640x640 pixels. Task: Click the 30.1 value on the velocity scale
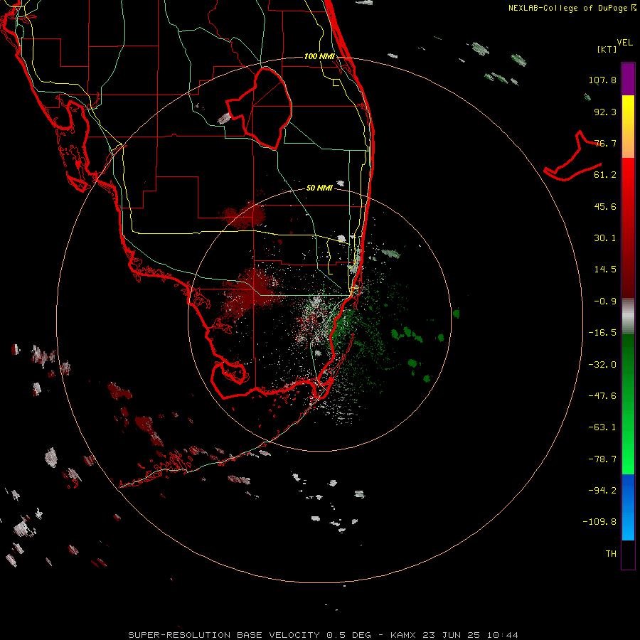click(605, 238)
